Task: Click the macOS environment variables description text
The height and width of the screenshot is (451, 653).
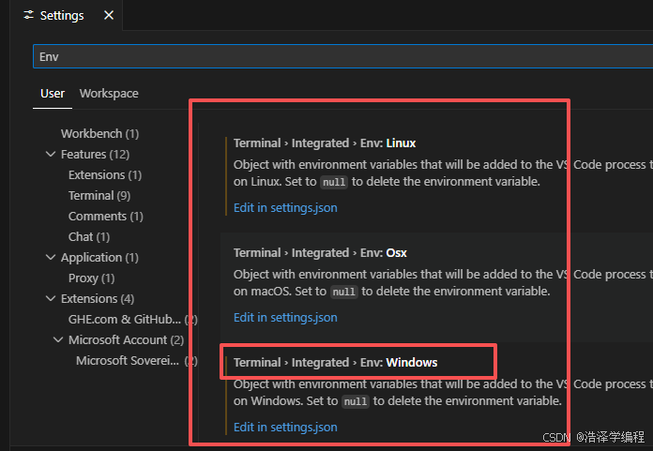Action: (x=443, y=283)
